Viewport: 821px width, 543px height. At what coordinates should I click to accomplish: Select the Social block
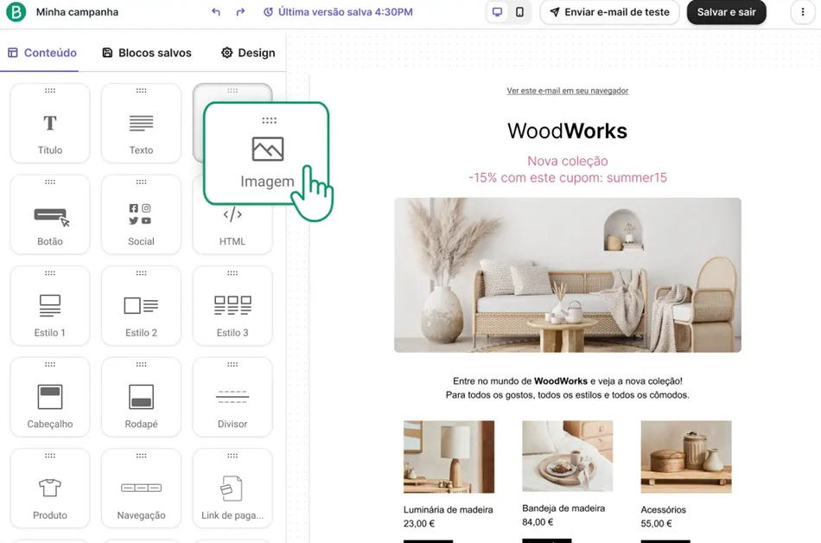(x=141, y=214)
